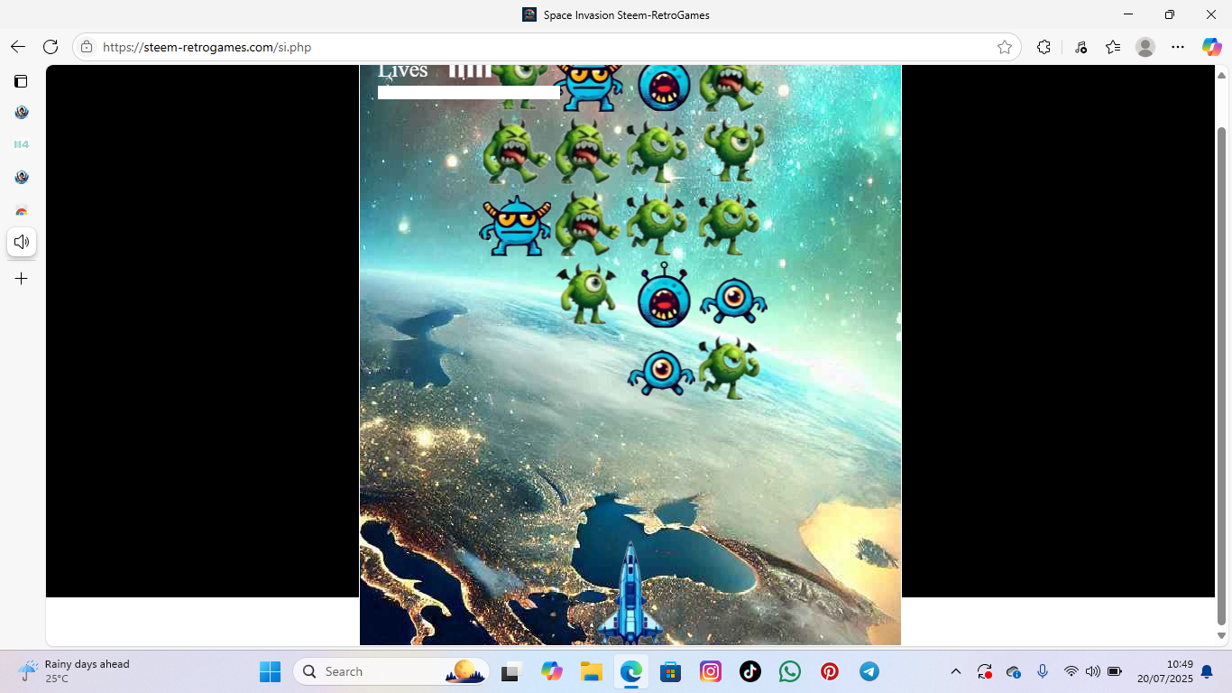Launch TikTok from the taskbar

pos(750,671)
